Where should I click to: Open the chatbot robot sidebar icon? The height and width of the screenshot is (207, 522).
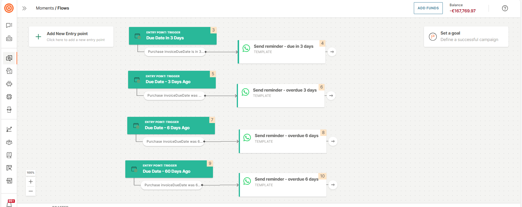pyautogui.click(x=9, y=84)
